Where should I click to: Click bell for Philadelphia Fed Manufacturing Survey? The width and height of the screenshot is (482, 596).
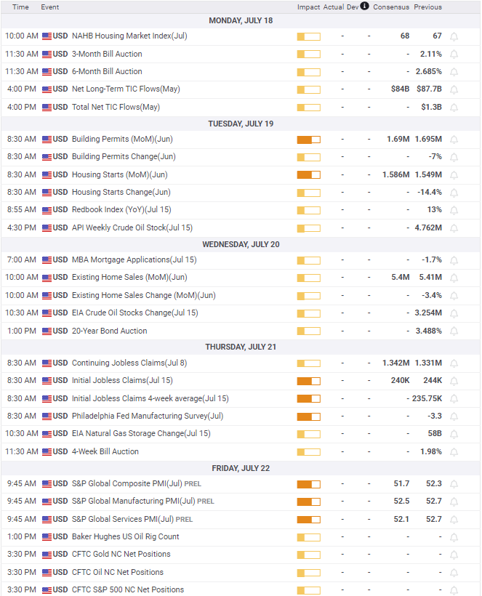pyautogui.click(x=454, y=416)
